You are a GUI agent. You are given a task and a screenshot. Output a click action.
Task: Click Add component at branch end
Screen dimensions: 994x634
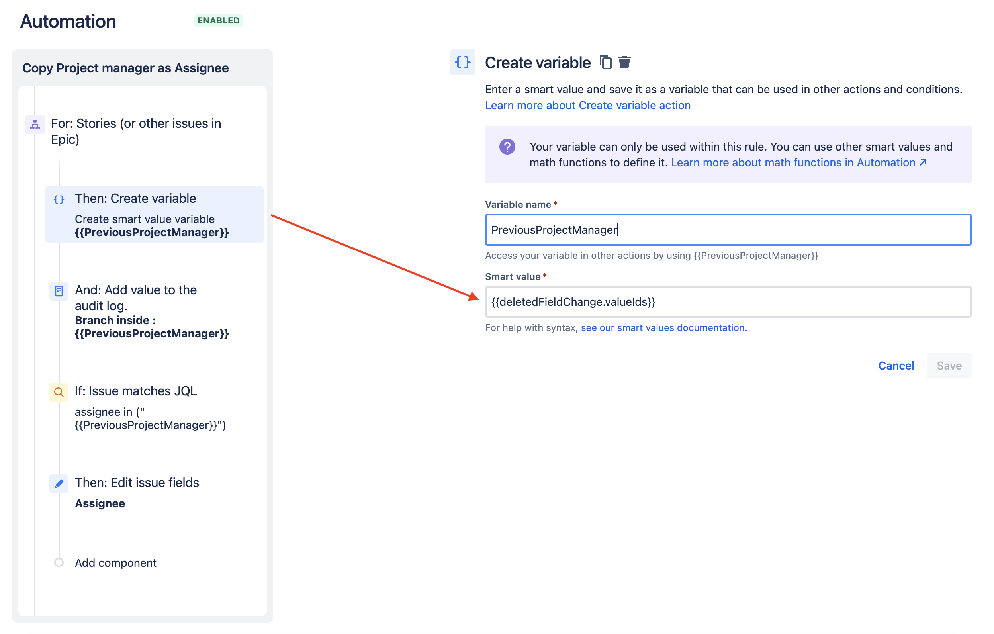115,563
